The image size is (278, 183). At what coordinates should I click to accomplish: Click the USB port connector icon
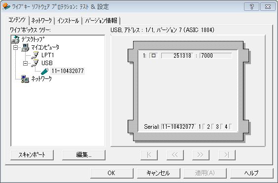pos(35,63)
